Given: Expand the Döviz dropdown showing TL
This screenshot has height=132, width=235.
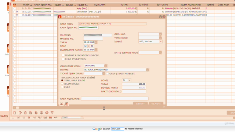Looking at the screenshot, I should 129,80.
